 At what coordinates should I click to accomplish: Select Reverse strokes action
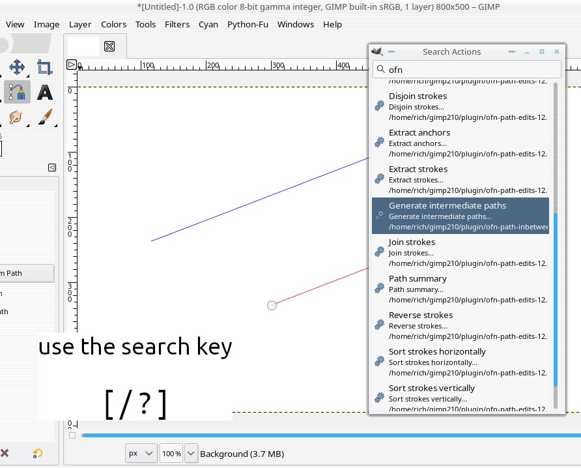coord(461,325)
